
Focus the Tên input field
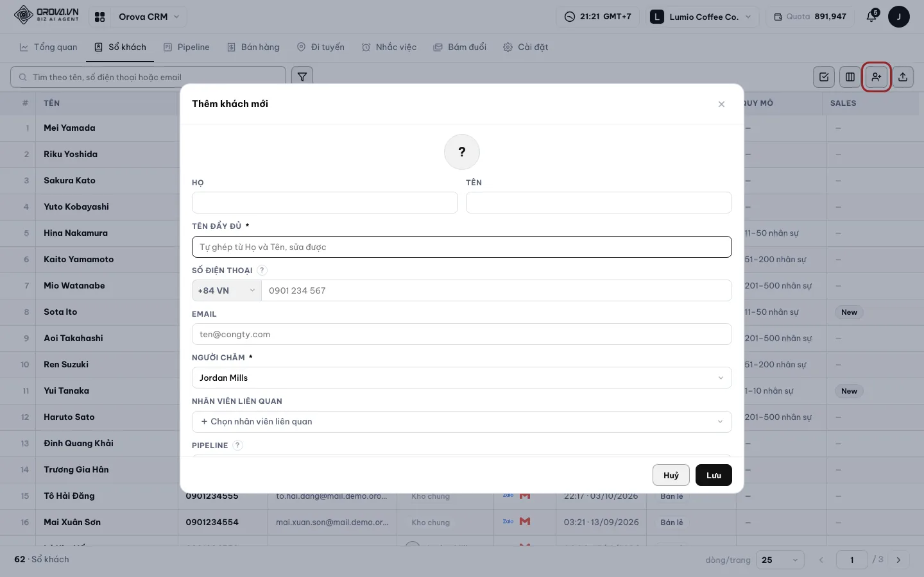[x=599, y=203]
